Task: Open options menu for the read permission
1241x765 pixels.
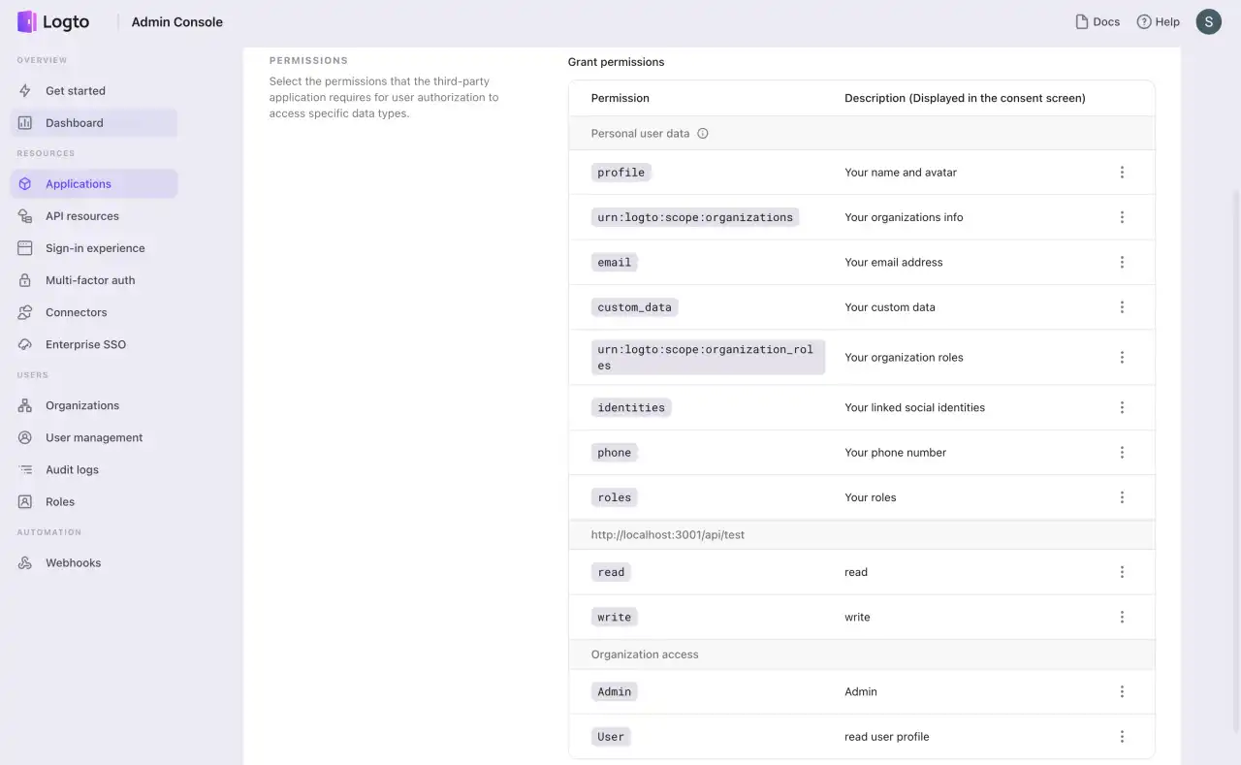Action: point(1122,571)
